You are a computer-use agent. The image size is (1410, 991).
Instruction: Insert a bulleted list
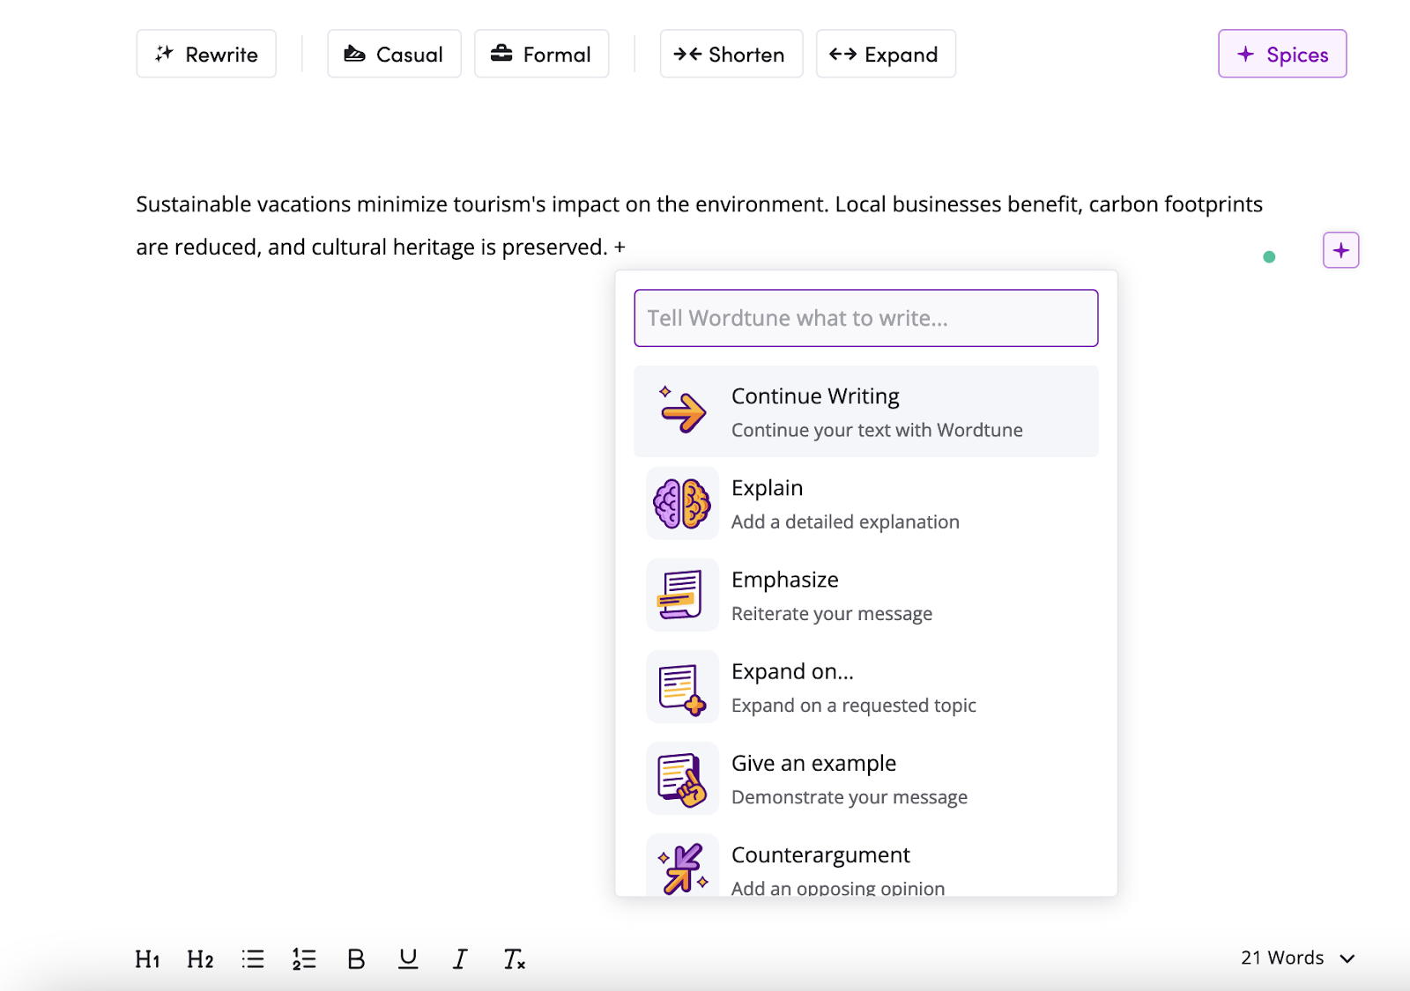click(x=253, y=958)
